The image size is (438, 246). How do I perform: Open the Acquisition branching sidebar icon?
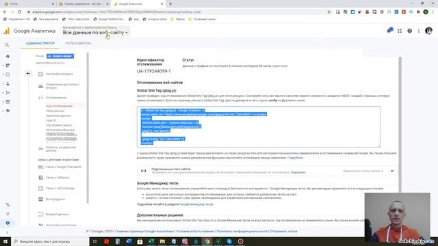coord(8,93)
